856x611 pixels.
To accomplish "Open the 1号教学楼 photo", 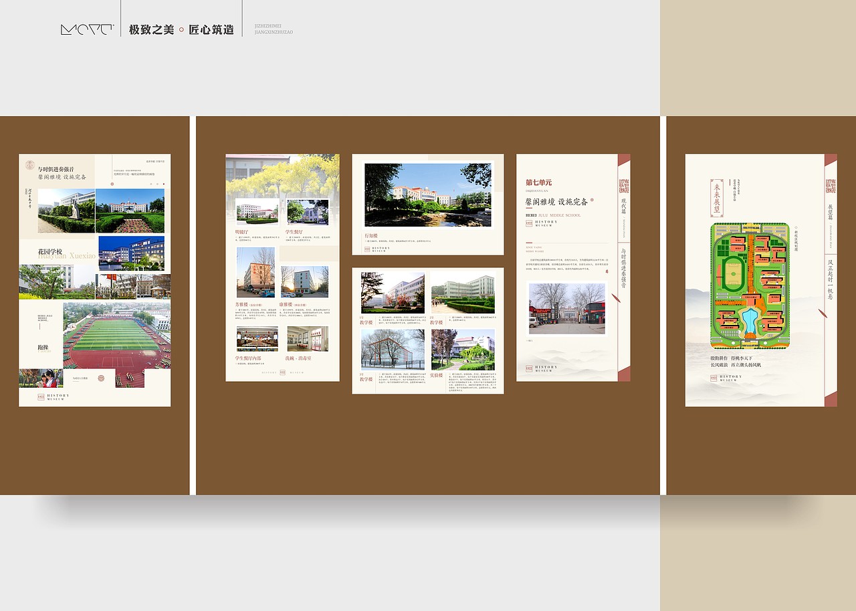I will point(393,293).
